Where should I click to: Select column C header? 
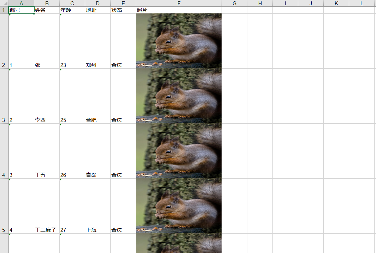(x=72, y=3)
